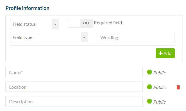
Task: Click the Public label next to Name
Action: [159, 73]
